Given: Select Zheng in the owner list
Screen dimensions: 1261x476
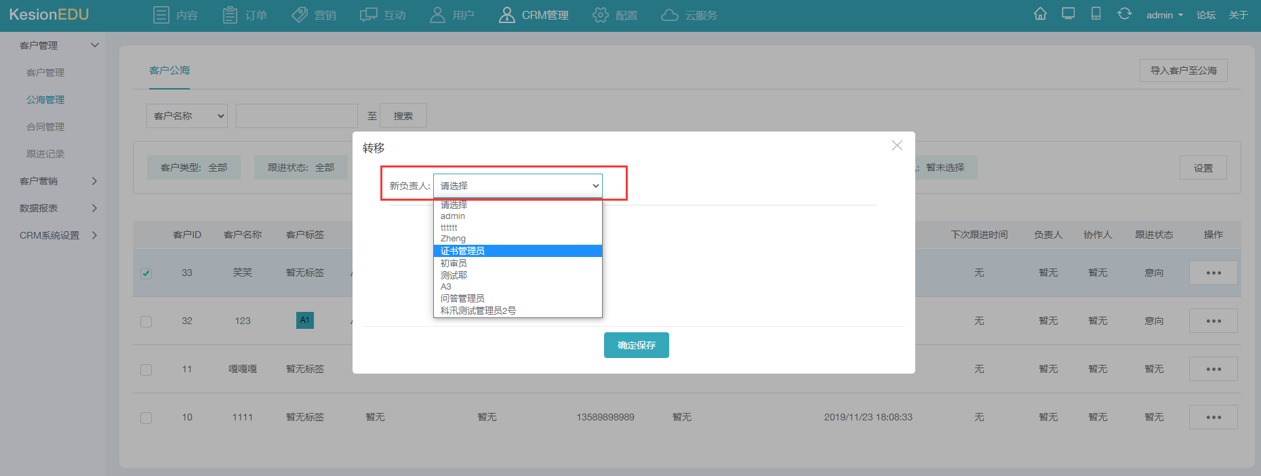Looking at the screenshot, I should coord(518,239).
